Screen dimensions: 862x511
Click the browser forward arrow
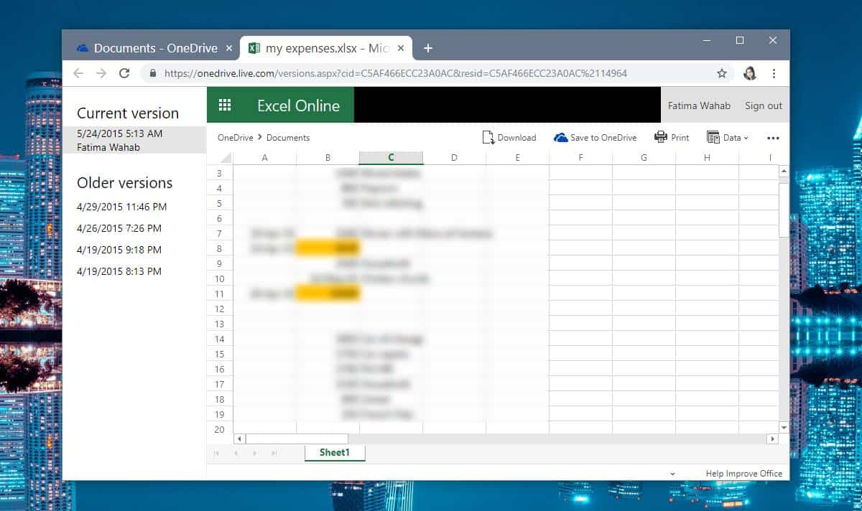pyautogui.click(x=101, y=73)
